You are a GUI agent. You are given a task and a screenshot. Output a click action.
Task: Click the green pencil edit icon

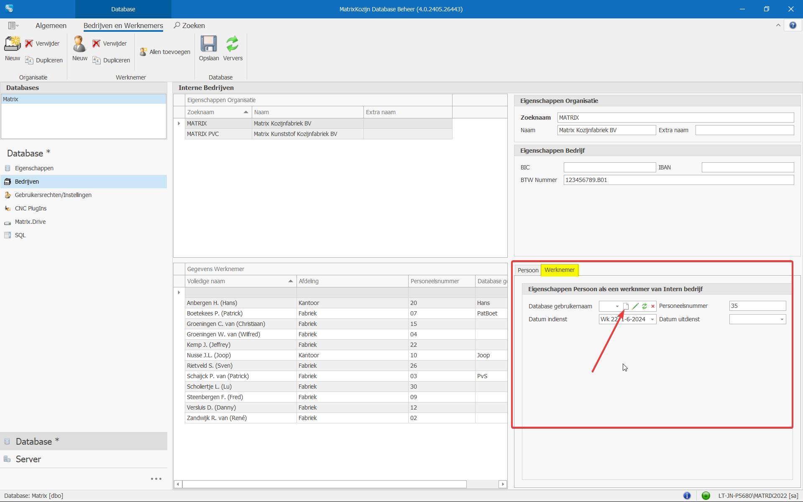[635, 306]
